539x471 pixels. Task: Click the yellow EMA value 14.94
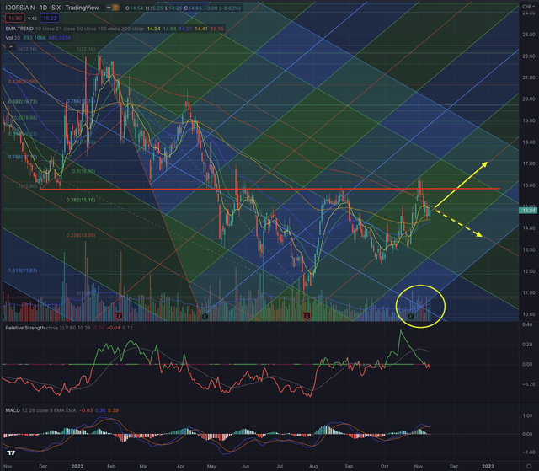pyautogui.click(x=153, y=29)
